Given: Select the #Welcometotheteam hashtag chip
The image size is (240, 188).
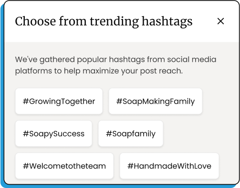Looking at the screenshot, I should tap(64, 166).
